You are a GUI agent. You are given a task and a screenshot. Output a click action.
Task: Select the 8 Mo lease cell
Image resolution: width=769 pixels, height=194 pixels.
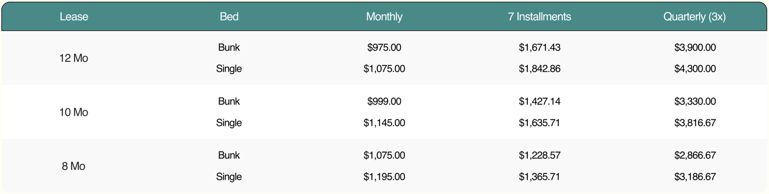(x=74, y=166)
